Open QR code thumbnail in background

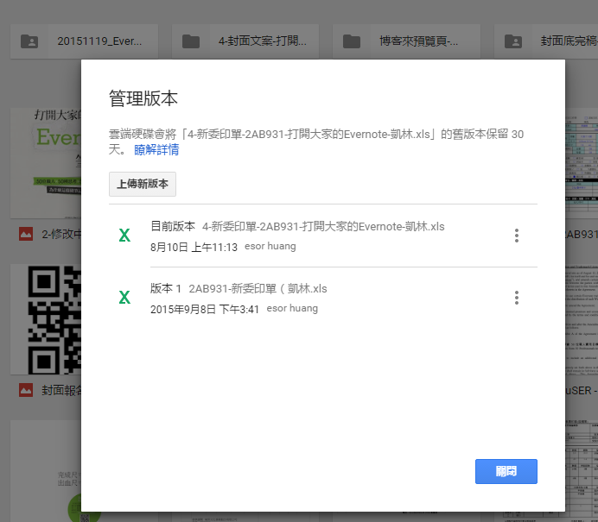[46, 319]
